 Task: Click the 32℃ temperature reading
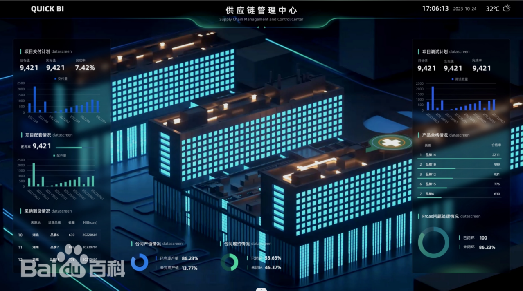point(493,9)
